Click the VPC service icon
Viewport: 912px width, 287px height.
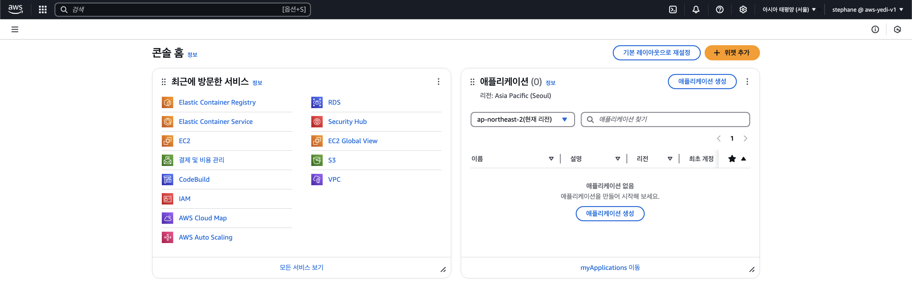click(317, 180)
